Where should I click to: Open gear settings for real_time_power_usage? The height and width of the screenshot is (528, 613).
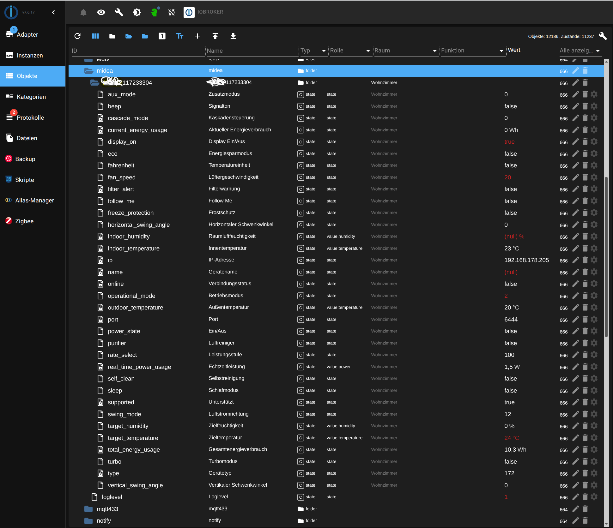pyautogui.click(x=594, y=367)
